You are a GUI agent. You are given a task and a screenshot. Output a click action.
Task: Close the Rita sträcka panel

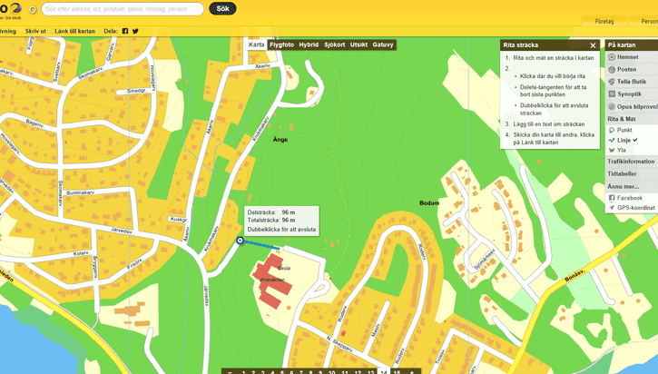(x=593, y=45)
